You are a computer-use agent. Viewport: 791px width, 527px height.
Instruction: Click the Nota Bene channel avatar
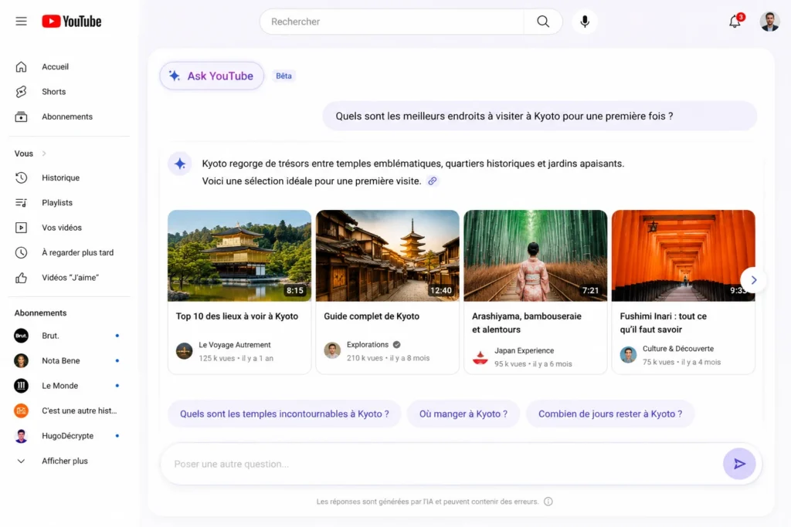tap(21, 361)
